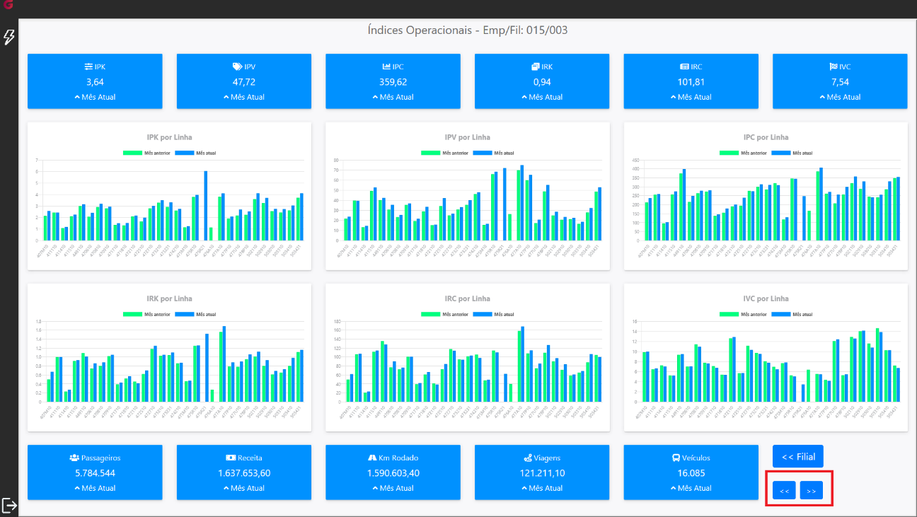Toggle Mês atual legend in IPK chart
The width and height of the screenshot is (917, 517).
[x=195, y=153]
